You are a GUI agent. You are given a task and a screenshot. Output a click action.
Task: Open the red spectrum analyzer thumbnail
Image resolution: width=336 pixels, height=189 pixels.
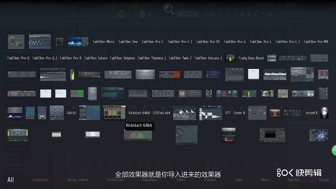coord(229,135)
